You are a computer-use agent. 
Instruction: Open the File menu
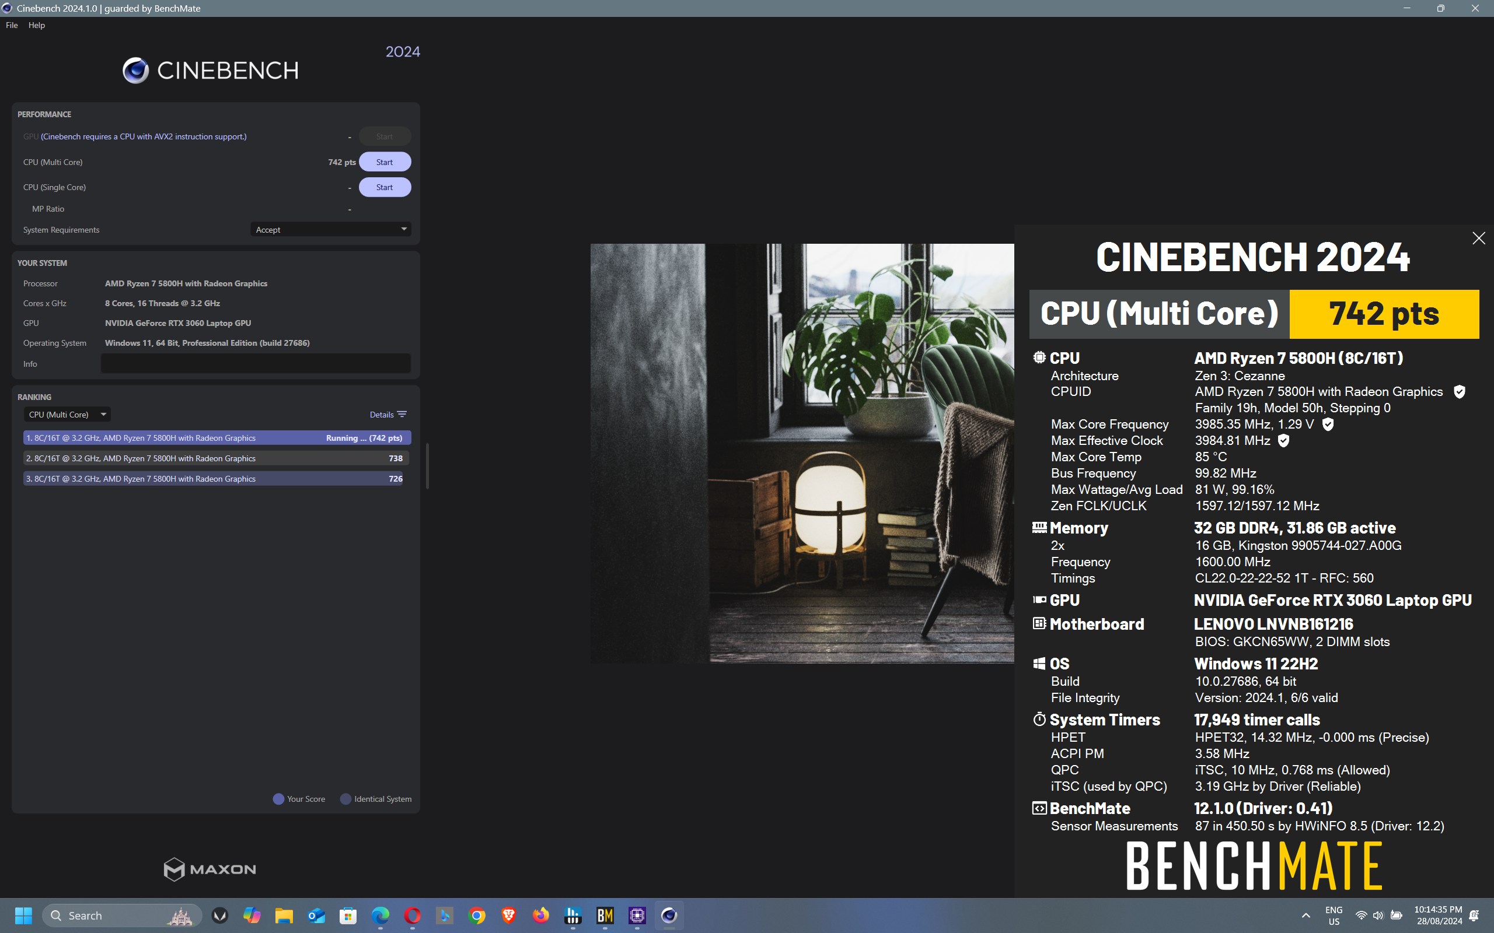pos(12,25)
